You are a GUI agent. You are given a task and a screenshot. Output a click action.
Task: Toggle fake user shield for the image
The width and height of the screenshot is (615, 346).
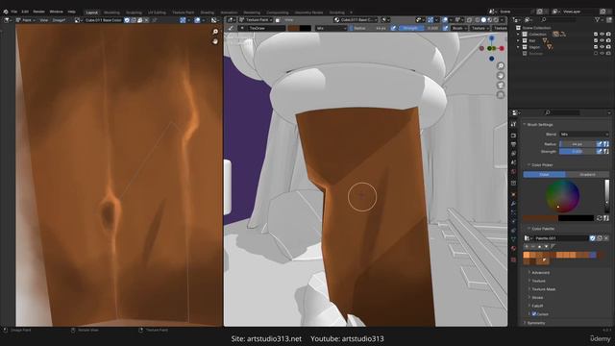[x=127, y=20]
